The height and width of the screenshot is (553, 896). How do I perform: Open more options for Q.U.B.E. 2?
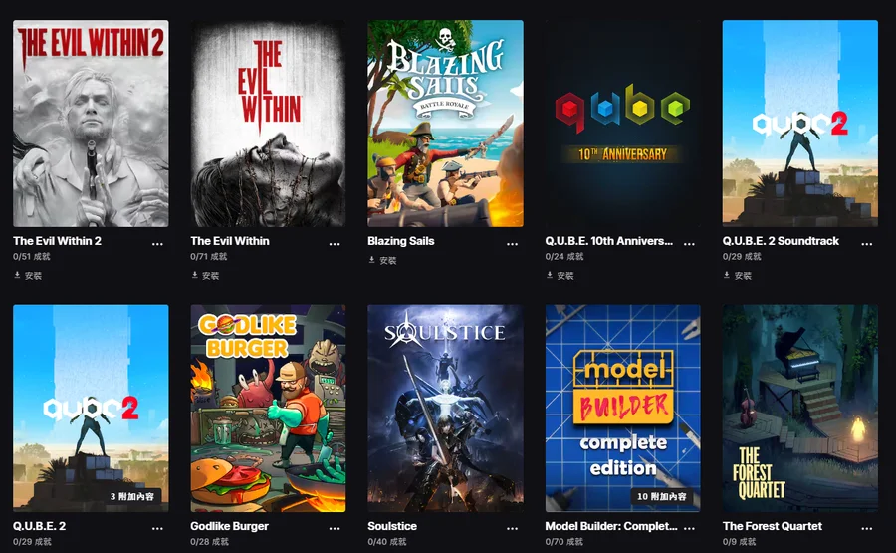(x=157, y=528)
